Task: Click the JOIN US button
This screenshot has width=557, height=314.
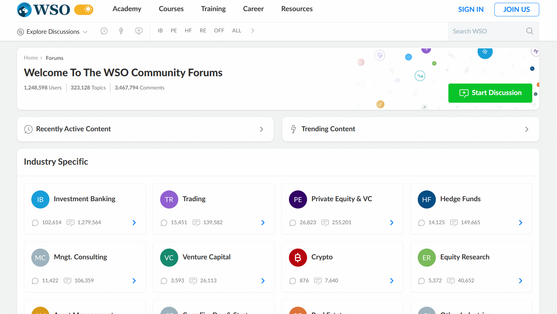Action: 517,9
